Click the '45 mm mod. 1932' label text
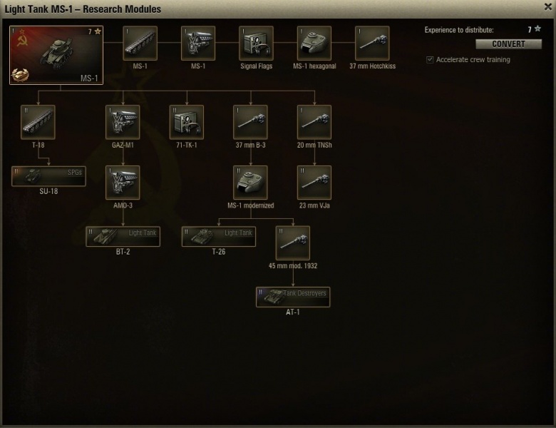 coord(293,266)
